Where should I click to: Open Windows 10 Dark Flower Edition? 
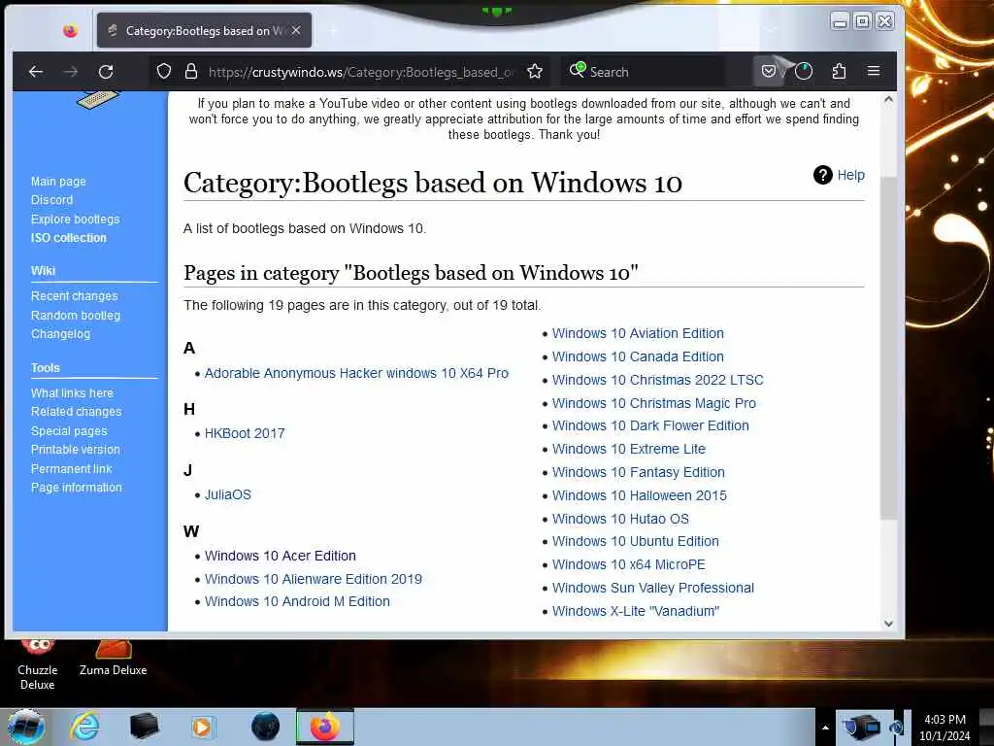coord(650,425)
